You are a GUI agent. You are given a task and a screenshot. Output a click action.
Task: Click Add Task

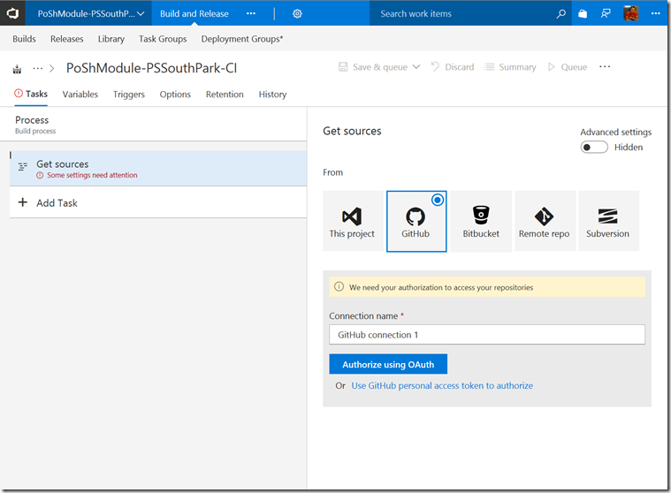pyautogui.click(x=57, y=203)
